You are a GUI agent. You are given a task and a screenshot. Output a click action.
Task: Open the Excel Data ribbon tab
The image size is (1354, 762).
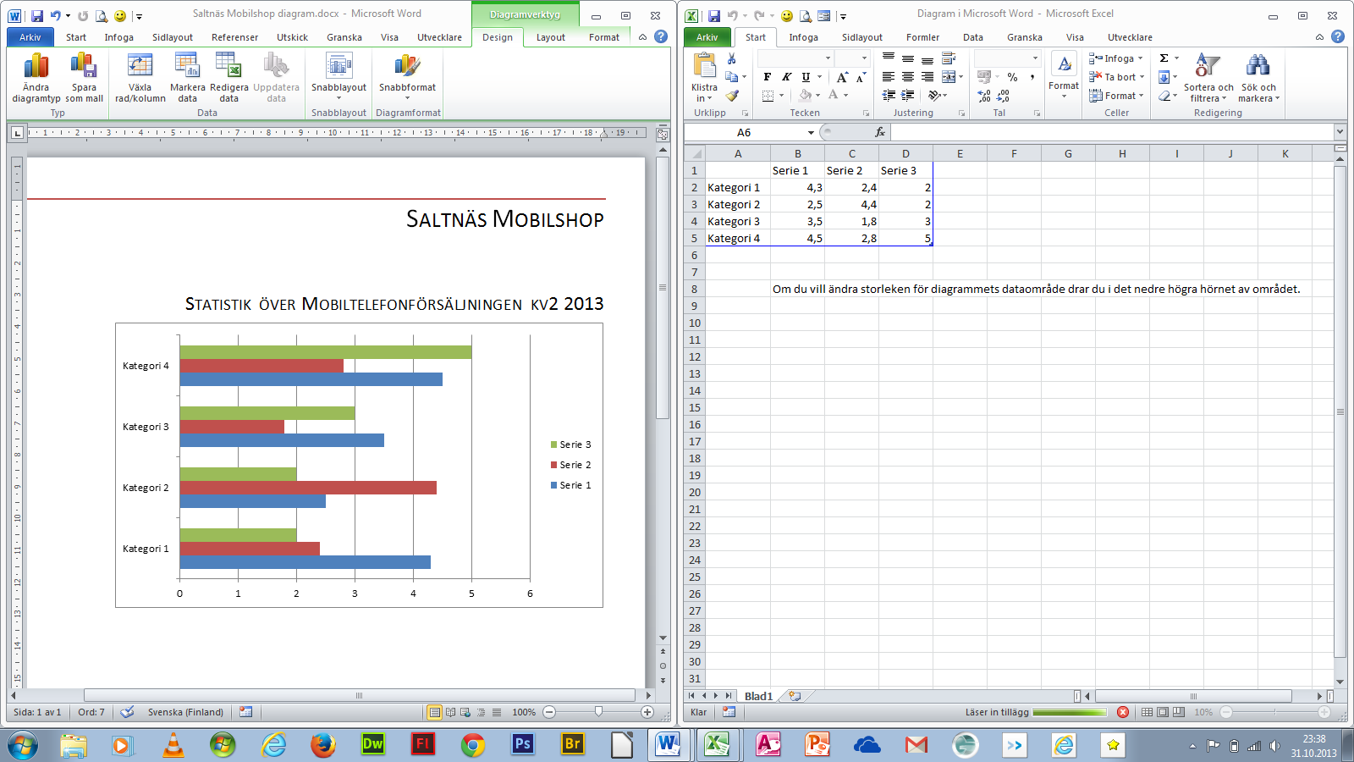(972, 37)
